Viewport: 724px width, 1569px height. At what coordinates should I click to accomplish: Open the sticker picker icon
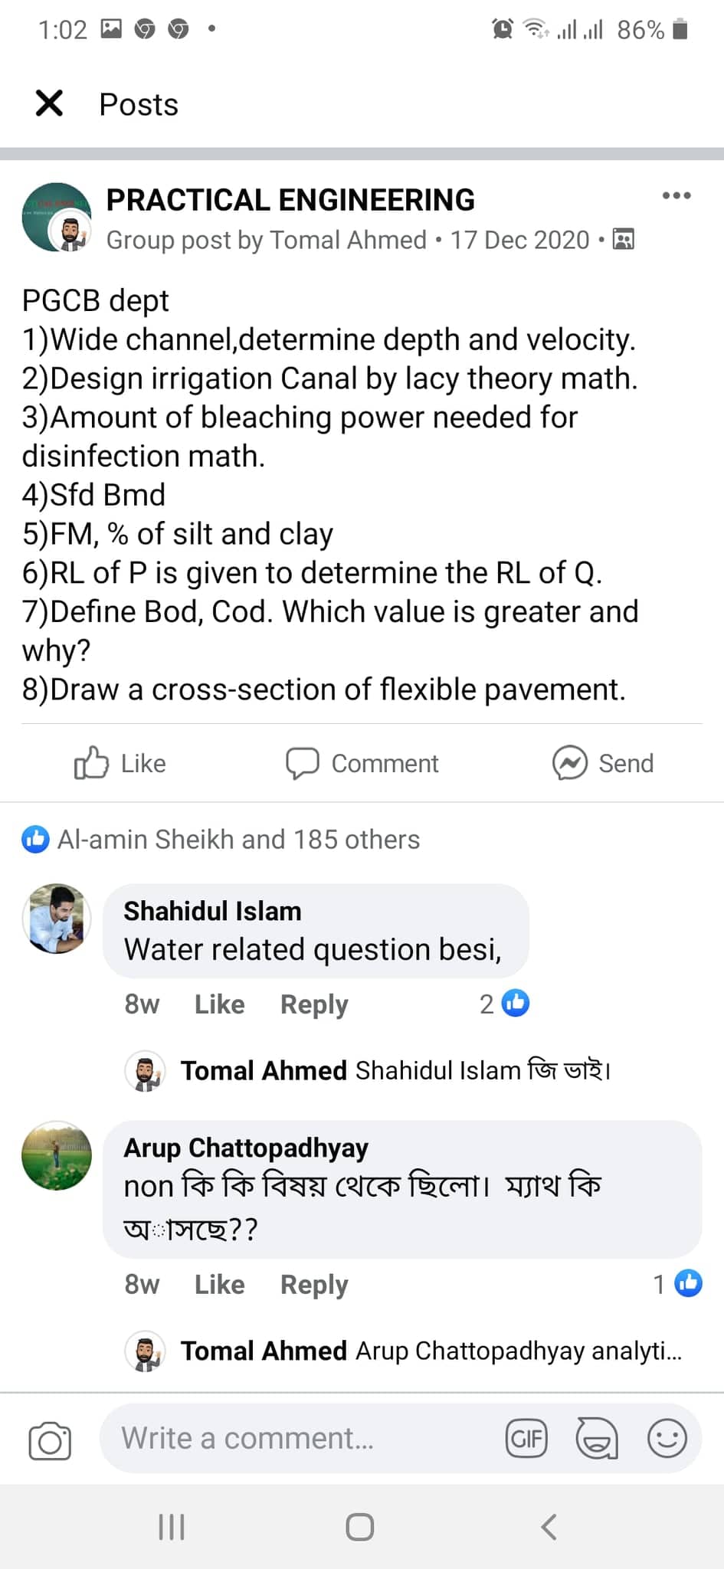click(596, 1439)
